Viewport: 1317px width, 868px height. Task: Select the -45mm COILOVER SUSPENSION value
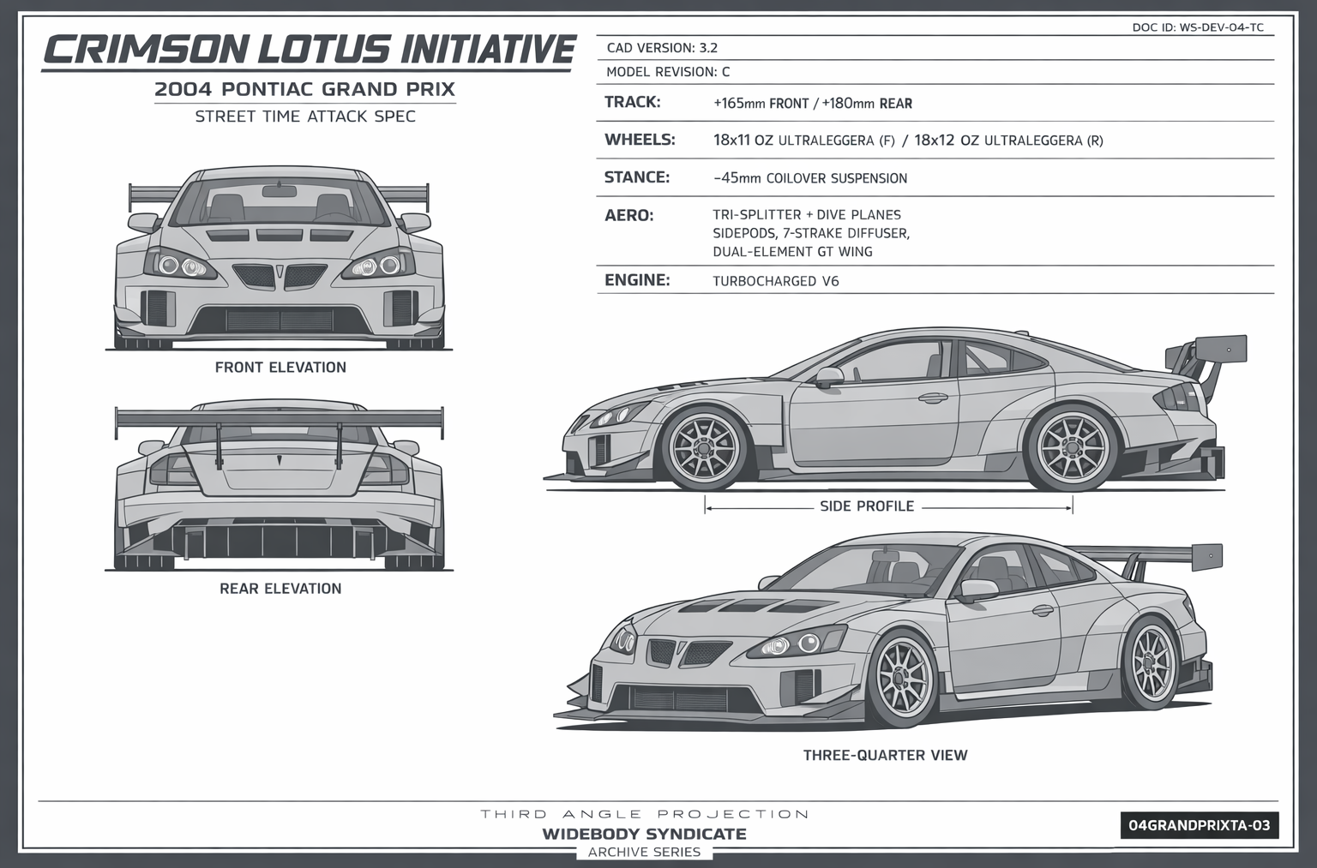tap(810, 178)
